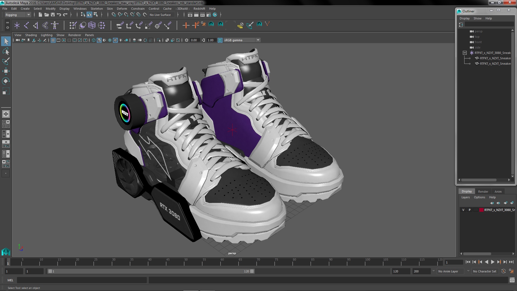
Task: Open the Skeleton menu
Action: (x=97, y=9)
